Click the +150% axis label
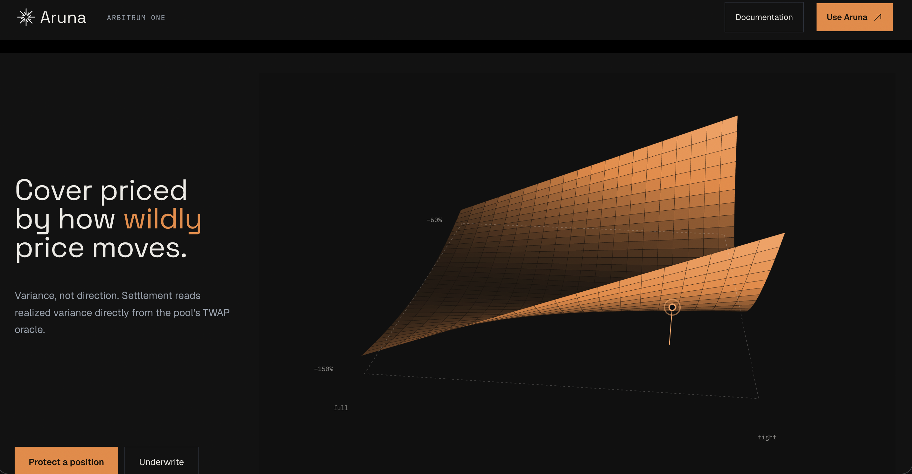 coord(324,369)
